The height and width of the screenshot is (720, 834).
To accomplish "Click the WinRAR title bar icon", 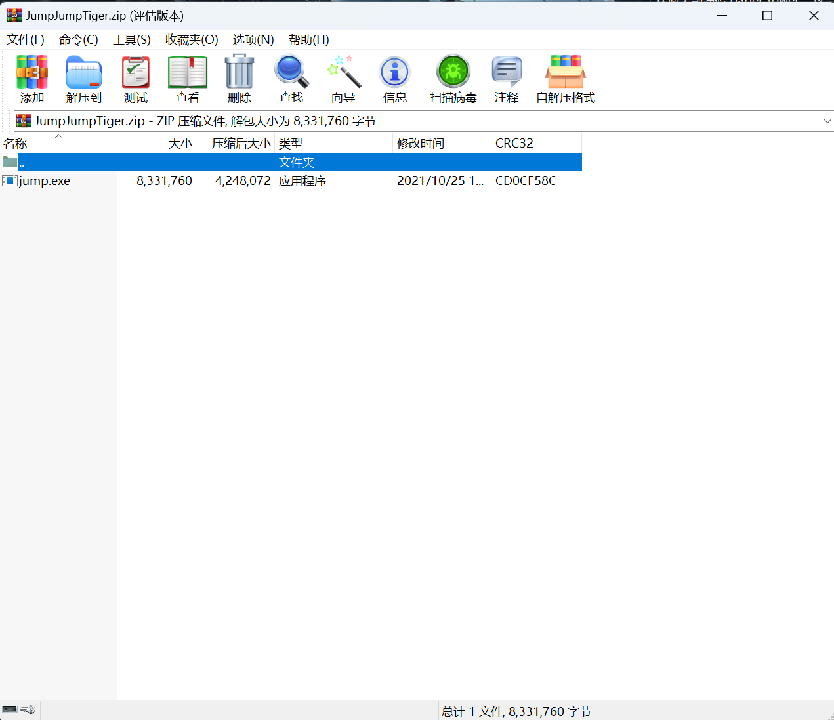I will tap(14, 15).
